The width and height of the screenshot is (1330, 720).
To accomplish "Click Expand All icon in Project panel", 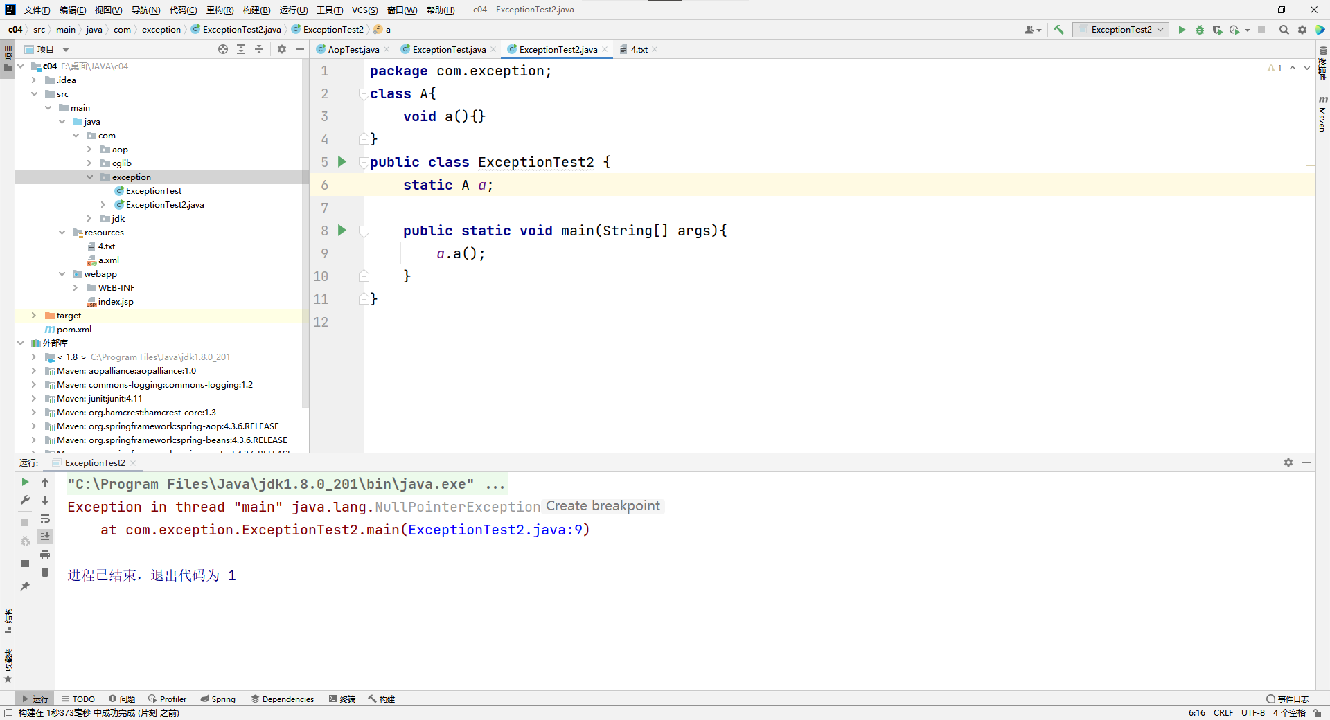I will point(241,49).
